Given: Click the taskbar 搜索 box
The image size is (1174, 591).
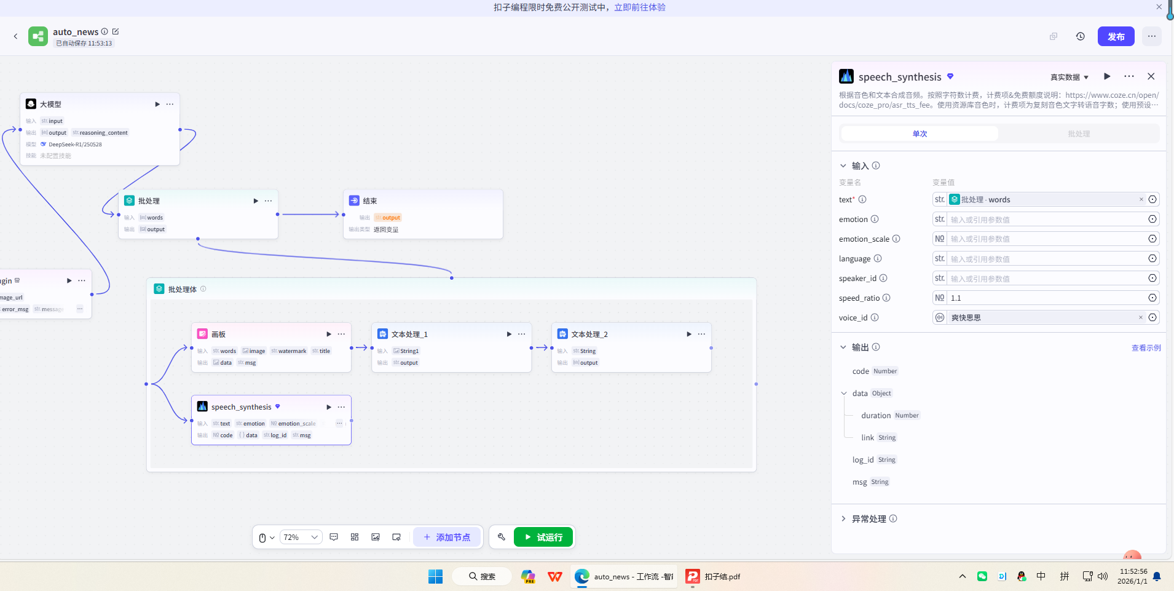Looking at the screenshot, I should click(x=482, y=576).
